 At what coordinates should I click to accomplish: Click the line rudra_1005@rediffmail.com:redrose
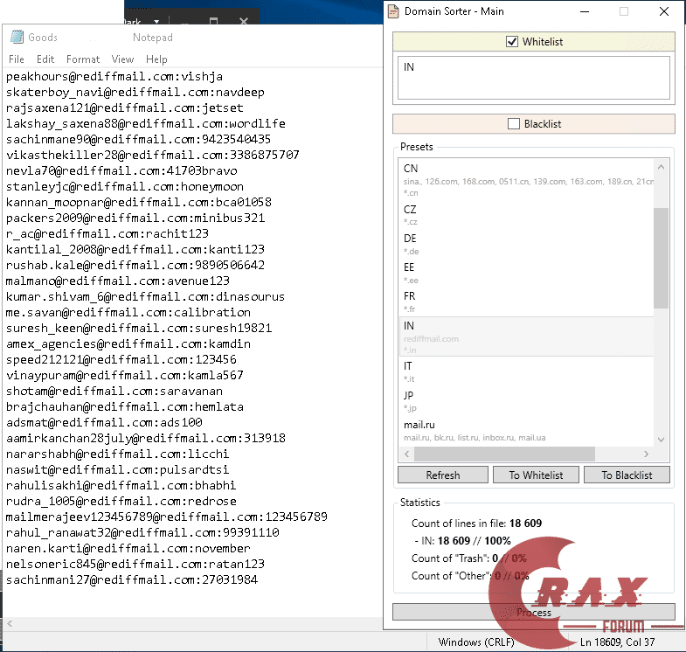click(121, 501)
